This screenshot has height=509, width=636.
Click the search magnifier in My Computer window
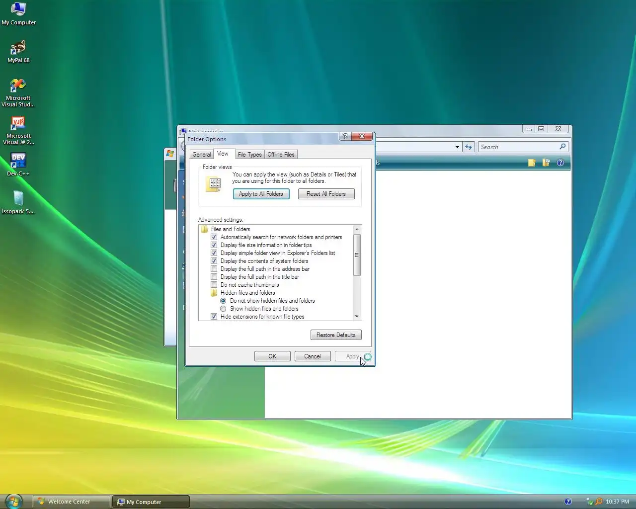pyautogui.click(x=562, y=147)
